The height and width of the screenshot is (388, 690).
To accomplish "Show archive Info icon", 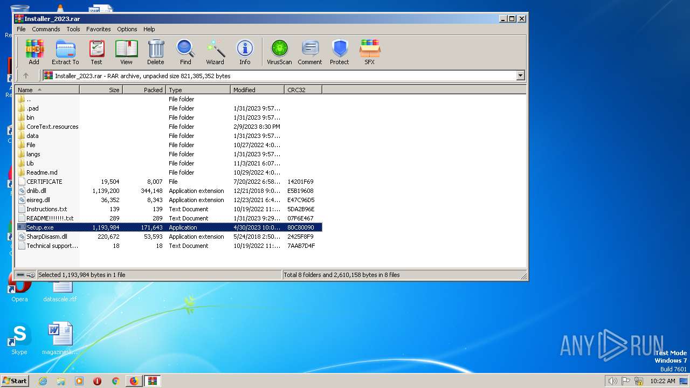I will point(245,52).
